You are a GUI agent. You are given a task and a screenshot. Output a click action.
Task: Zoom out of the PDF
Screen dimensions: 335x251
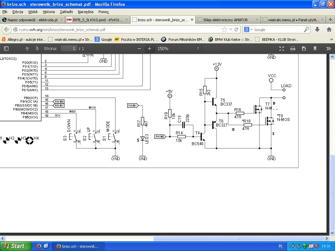coord(140,49)
